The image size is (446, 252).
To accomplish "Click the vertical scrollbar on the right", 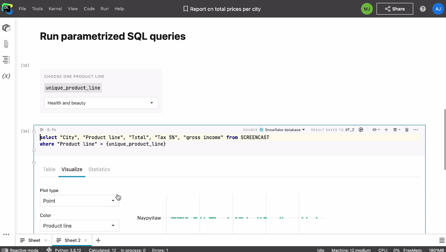I will coord(444,138).
